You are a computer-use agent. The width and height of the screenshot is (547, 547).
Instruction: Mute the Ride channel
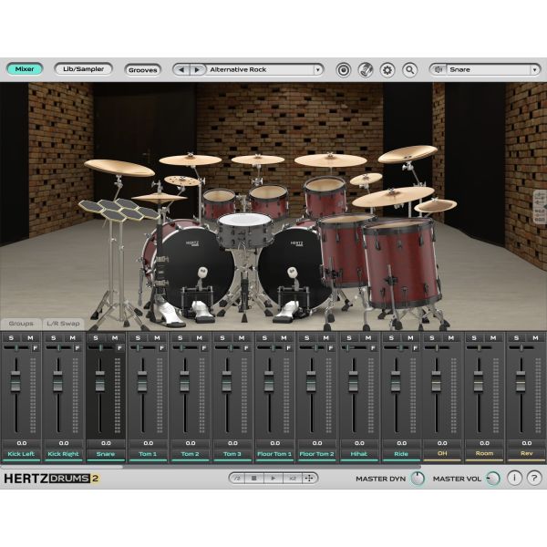(x=410, y=337)
